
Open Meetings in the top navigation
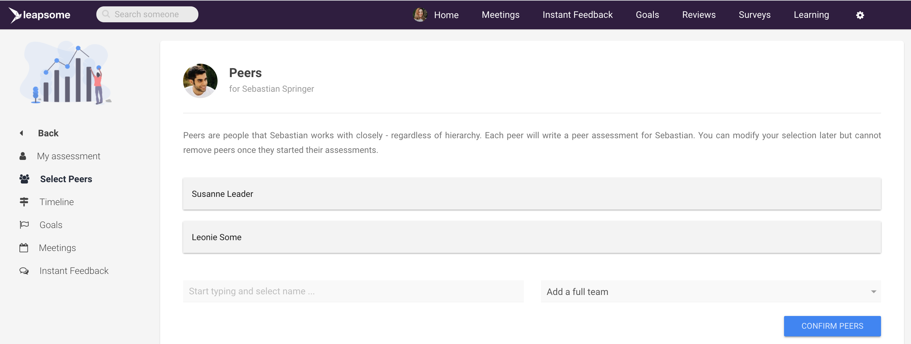[x=500, y=15]
